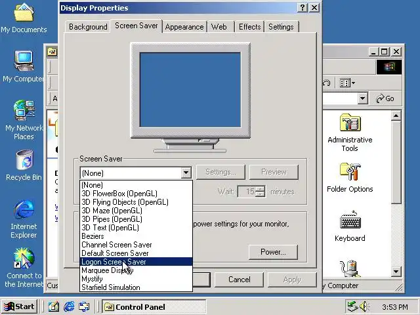The height and width of the screenshot is (315, 420).
Task: Select 3D Flying Objects (OpenGL) option
Action: (136, 202)
